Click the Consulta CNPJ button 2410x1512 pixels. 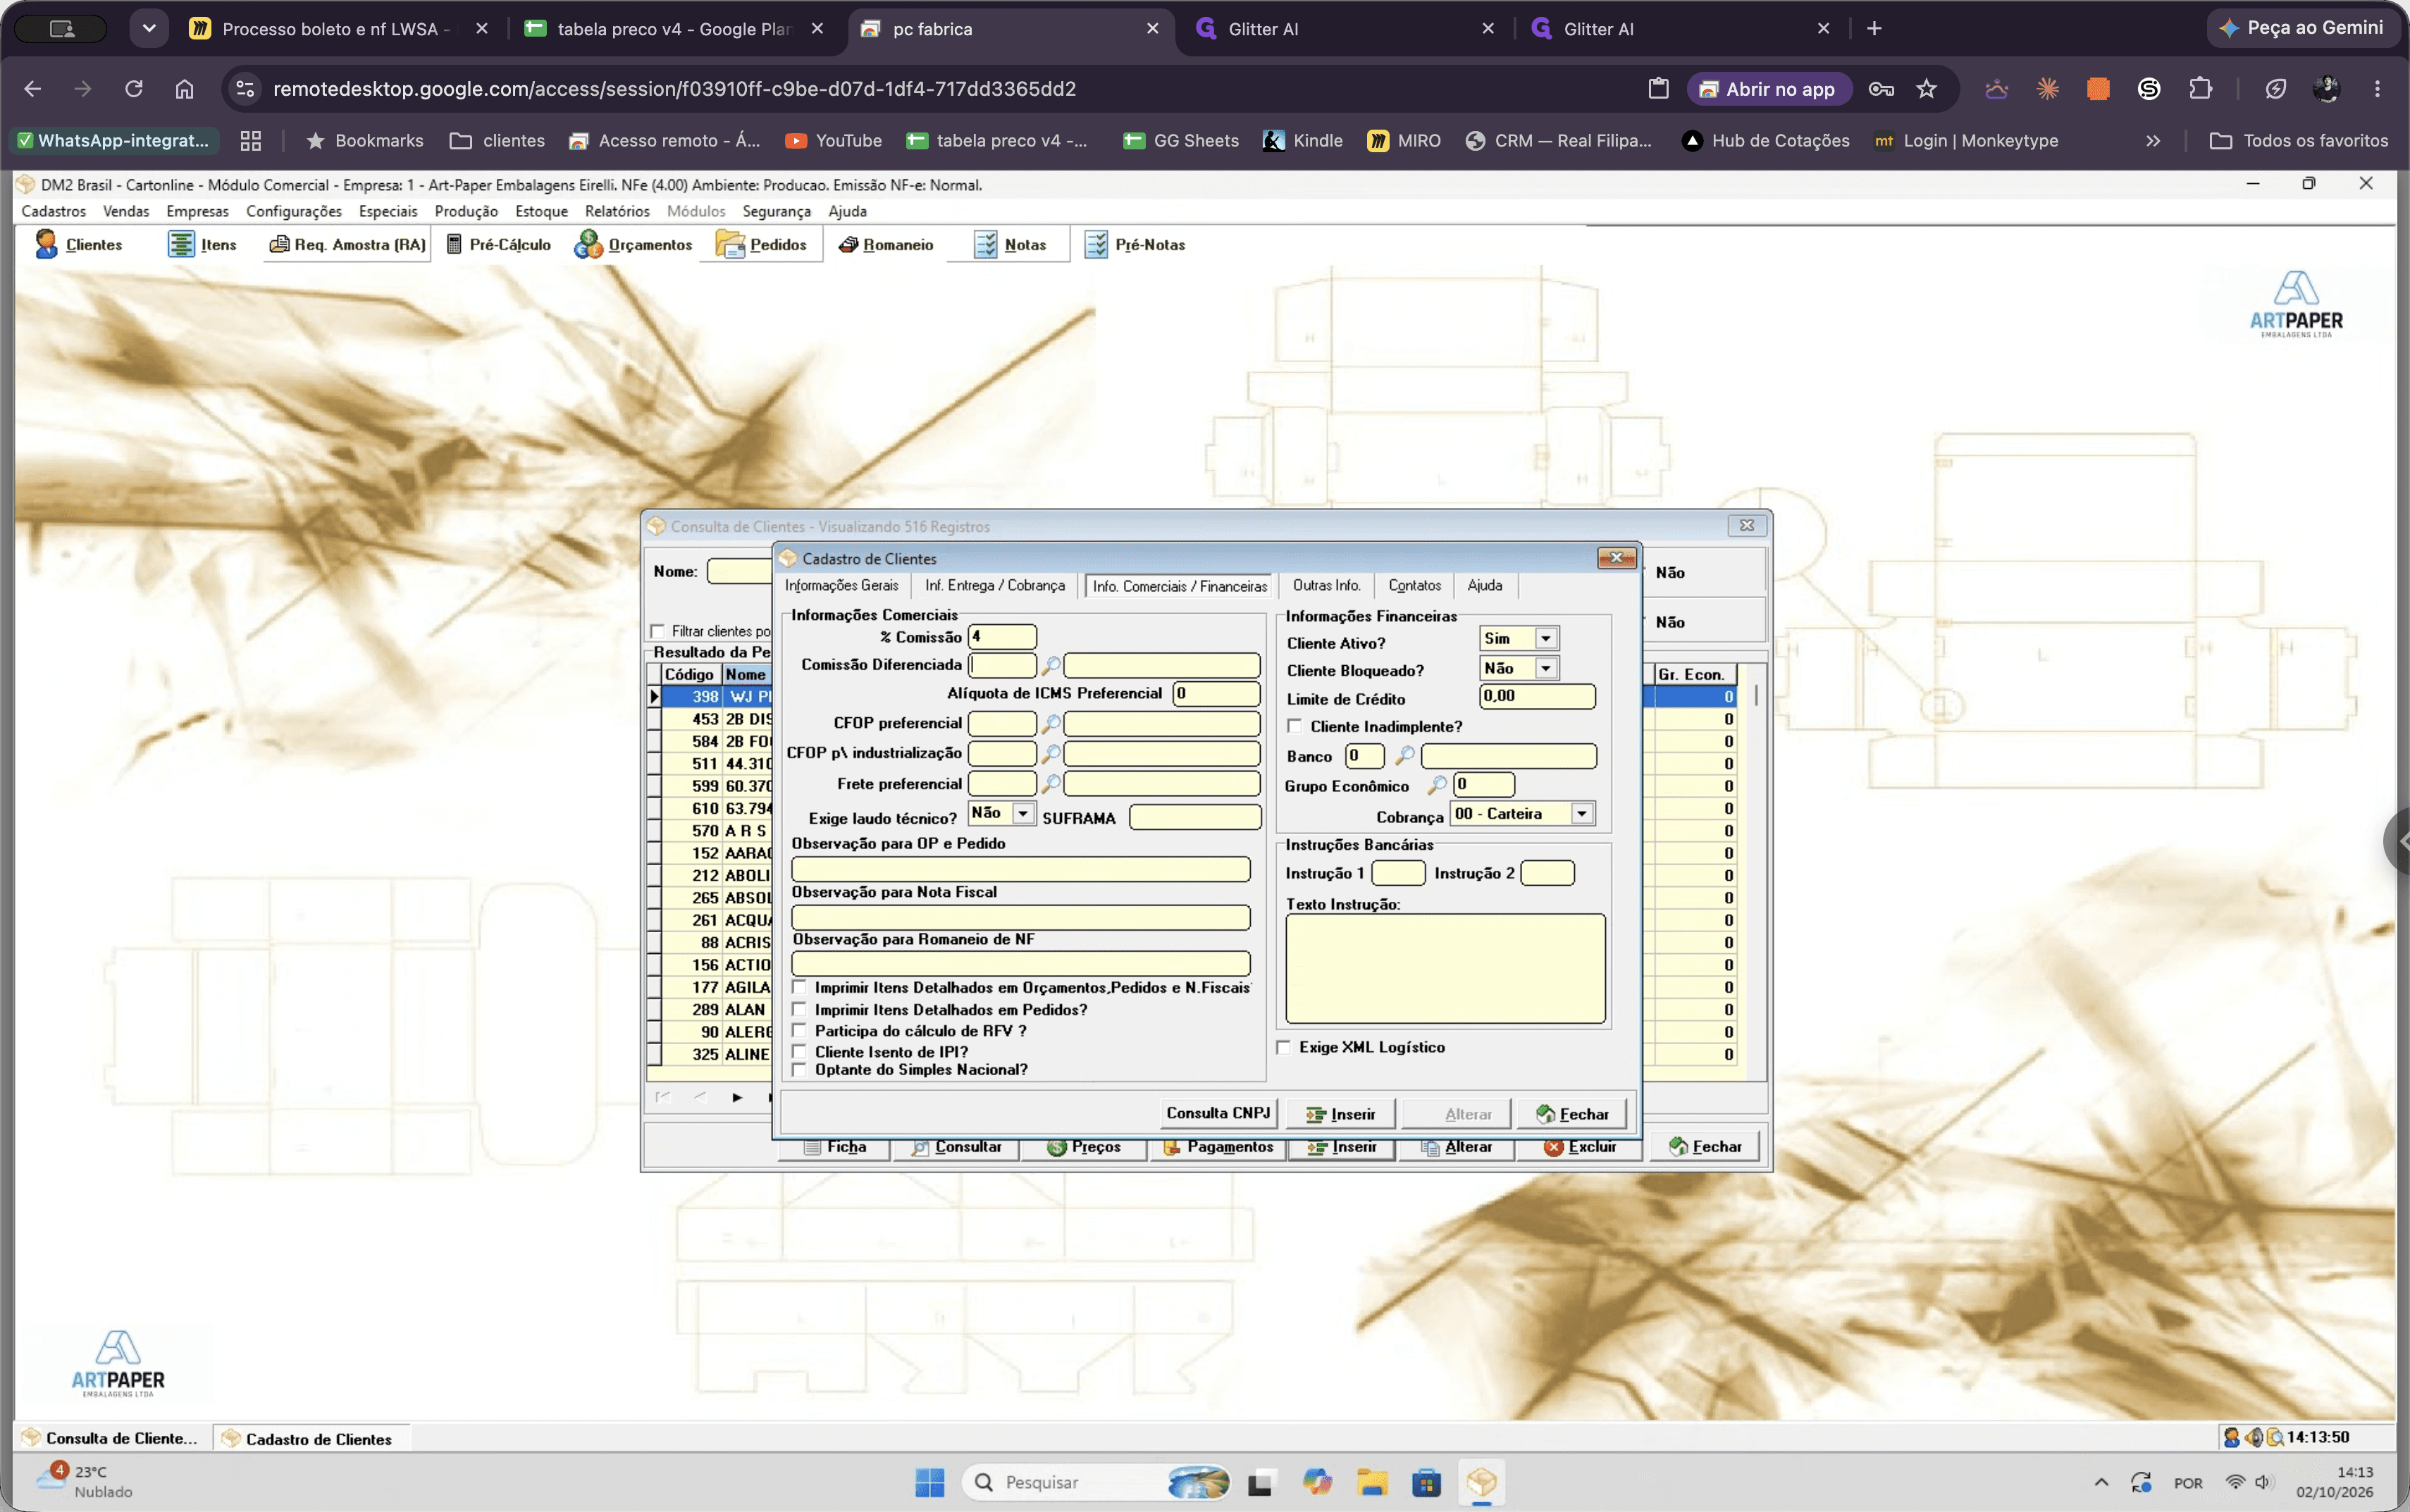coord(1218,1113)
